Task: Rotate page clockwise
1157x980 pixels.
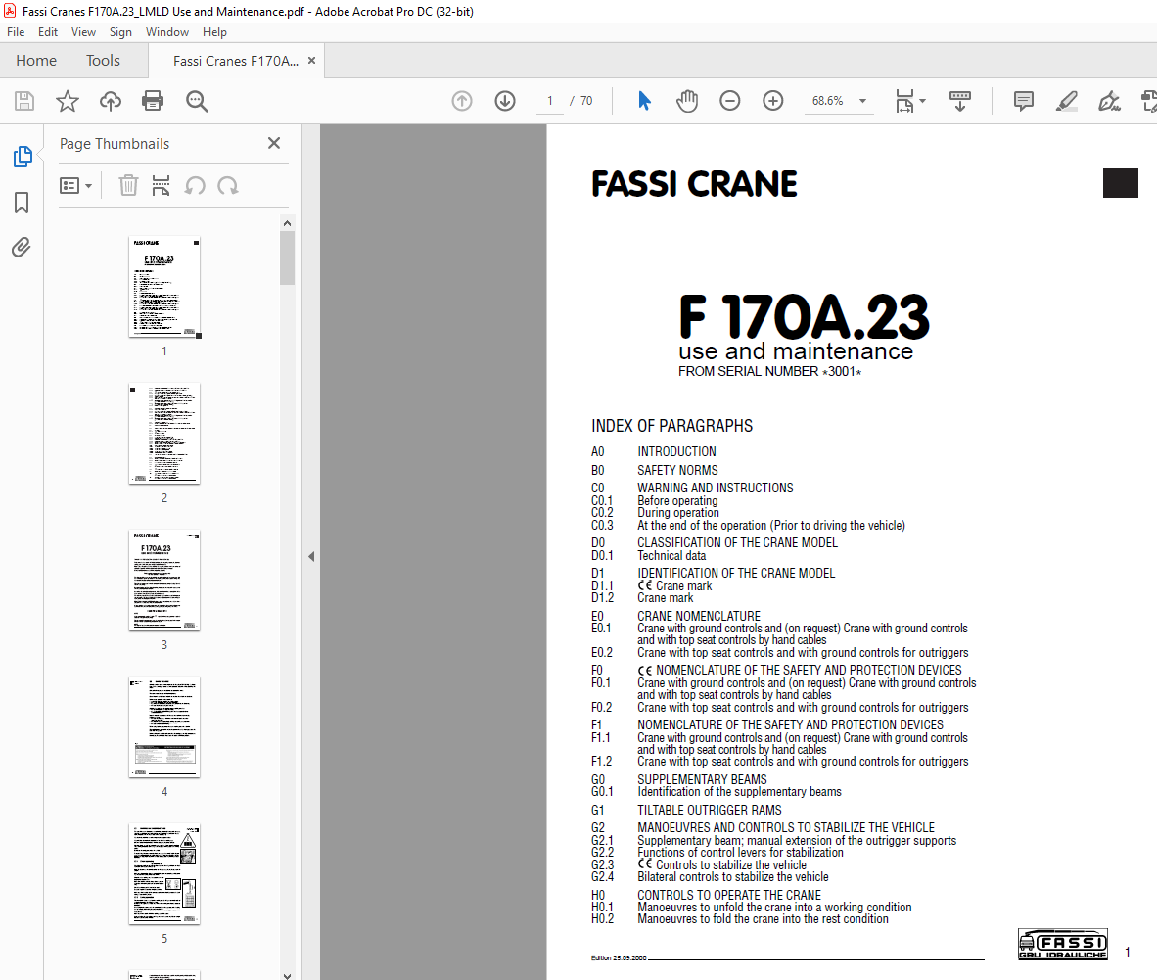Action: tap(228, 185)
